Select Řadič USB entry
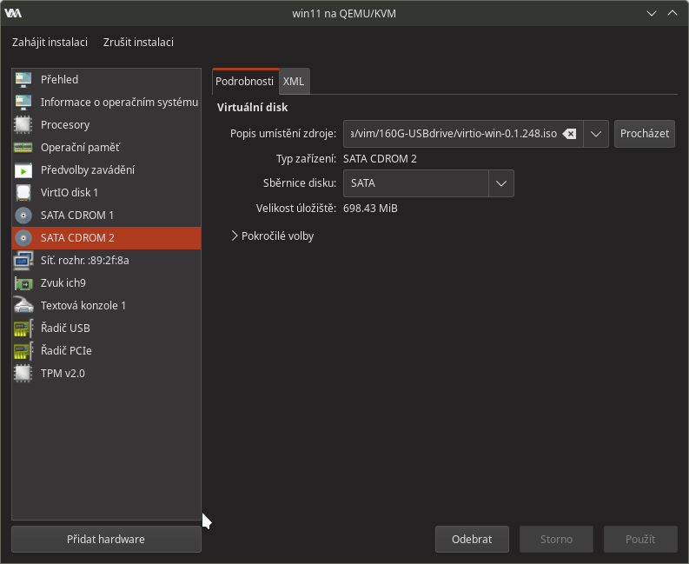 pos(106,328)
